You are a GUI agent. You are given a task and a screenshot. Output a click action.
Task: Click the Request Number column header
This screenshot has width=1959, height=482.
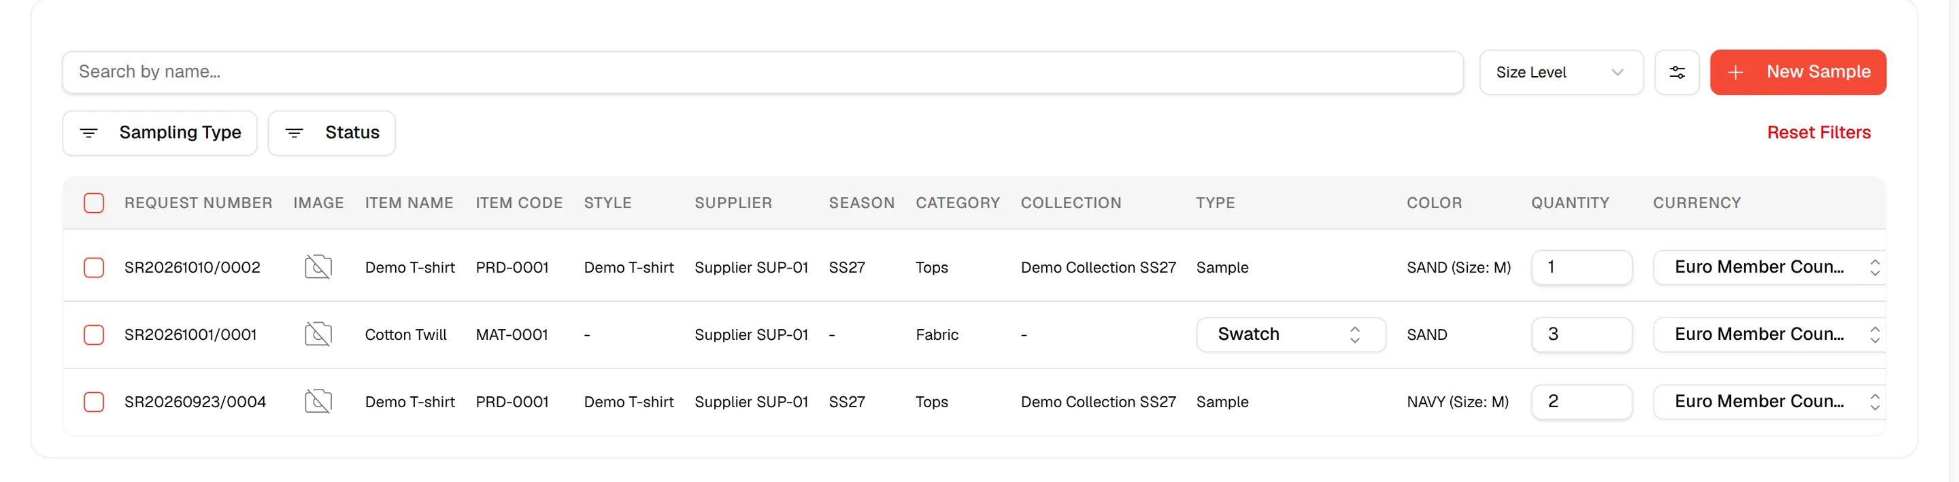pyautogui.click(x=199, y=203)
